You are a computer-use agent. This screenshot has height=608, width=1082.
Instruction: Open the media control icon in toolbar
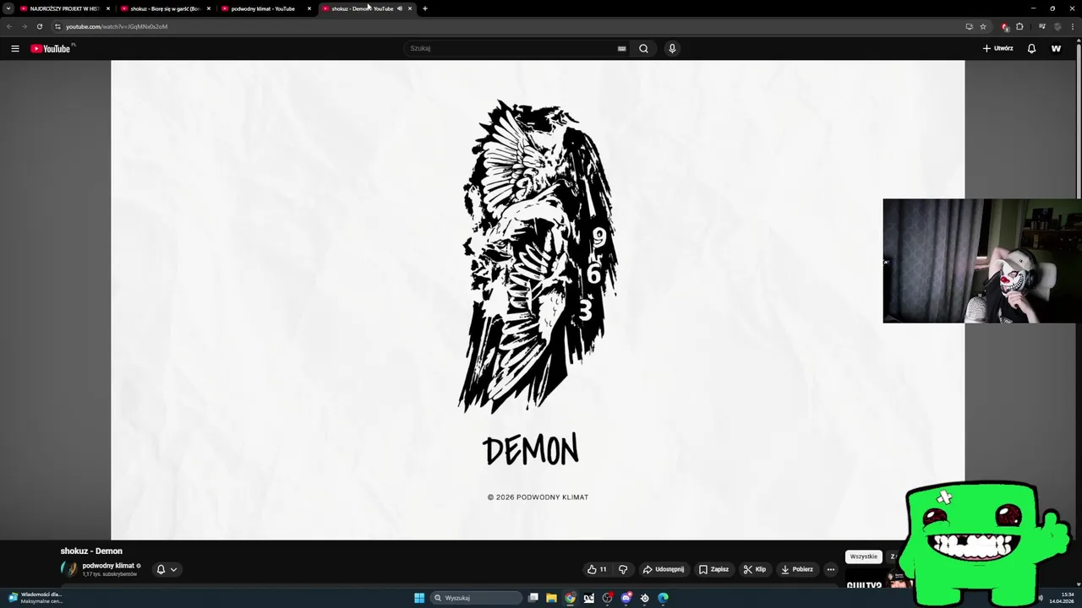coord(1042,26)
